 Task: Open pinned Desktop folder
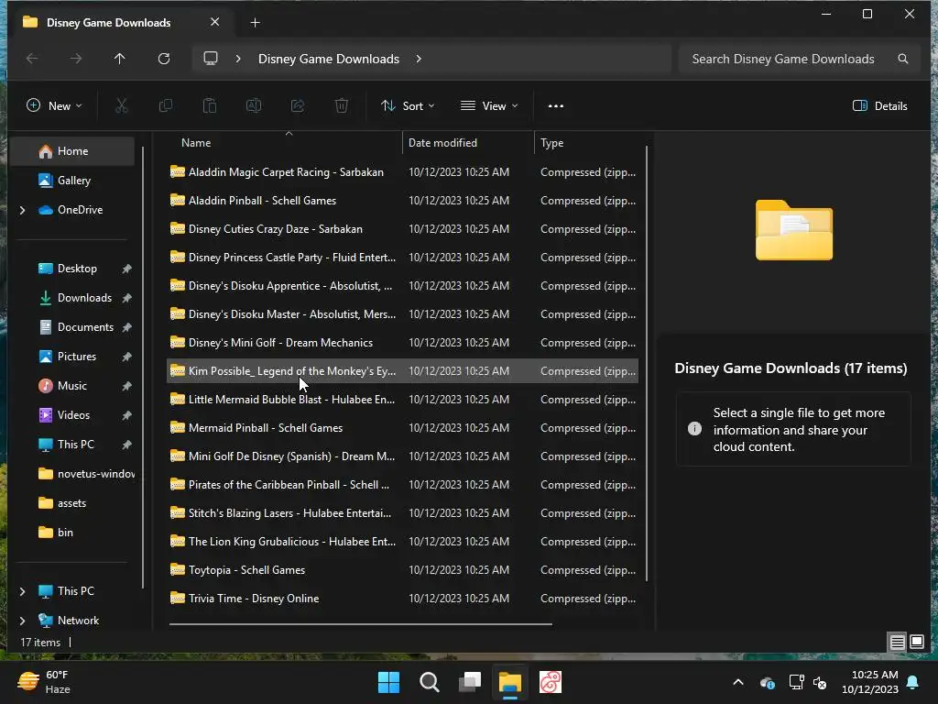(72, 269)
